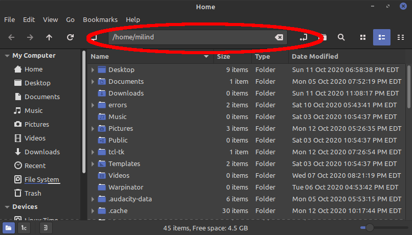
Task: Open the Bookmarks menu
Action: click(x=100, y=20)
